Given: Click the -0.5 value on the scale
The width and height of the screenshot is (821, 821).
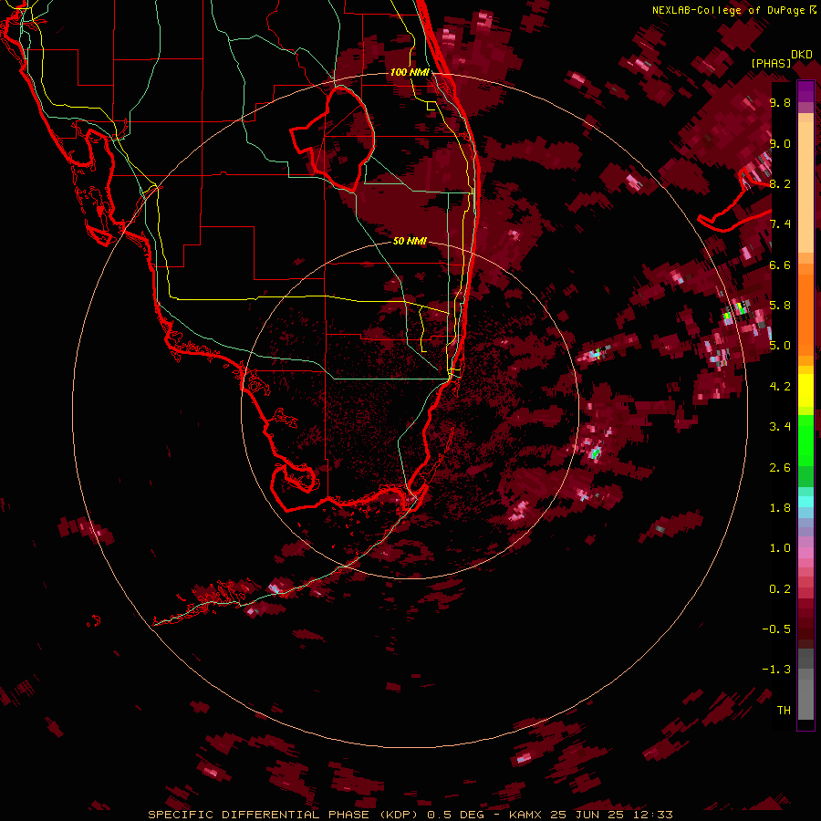Looking at the screenshot, I should click(776, 629).
